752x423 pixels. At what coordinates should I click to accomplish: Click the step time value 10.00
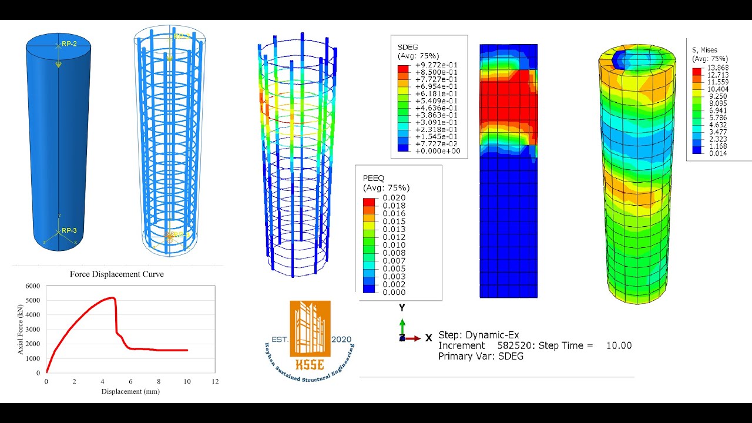coord(619,345)
